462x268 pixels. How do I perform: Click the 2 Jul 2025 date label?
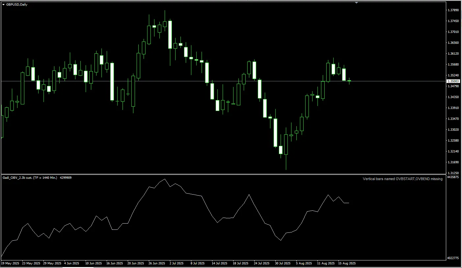pos(177,263)
